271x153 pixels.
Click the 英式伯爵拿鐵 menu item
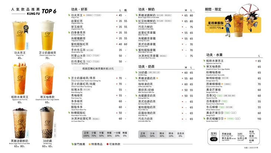147,44
